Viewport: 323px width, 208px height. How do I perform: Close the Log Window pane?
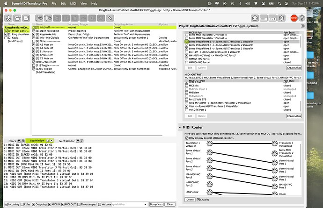51,141
